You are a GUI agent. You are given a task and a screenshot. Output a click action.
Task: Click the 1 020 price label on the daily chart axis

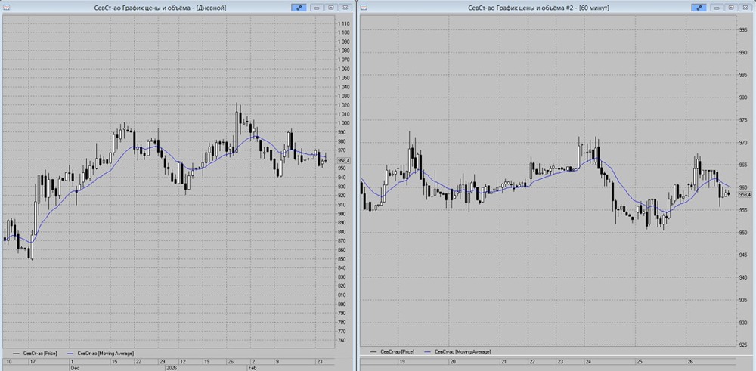point(344,105)
